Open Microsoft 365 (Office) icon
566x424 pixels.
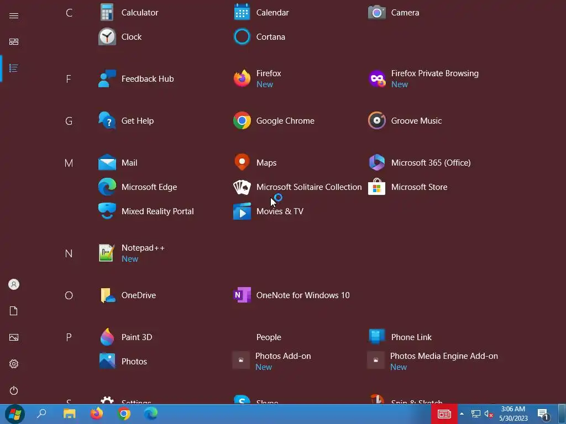[x=377, y=163]
